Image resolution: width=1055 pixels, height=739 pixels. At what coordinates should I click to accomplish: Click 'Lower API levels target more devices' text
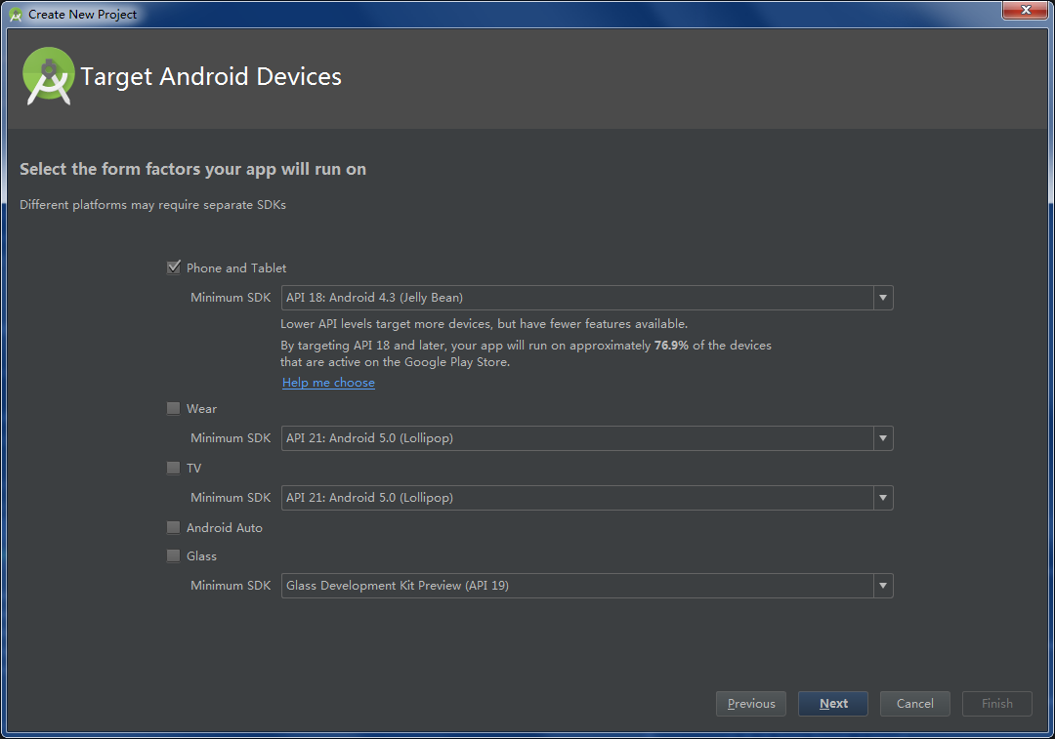tap(484, 324)
